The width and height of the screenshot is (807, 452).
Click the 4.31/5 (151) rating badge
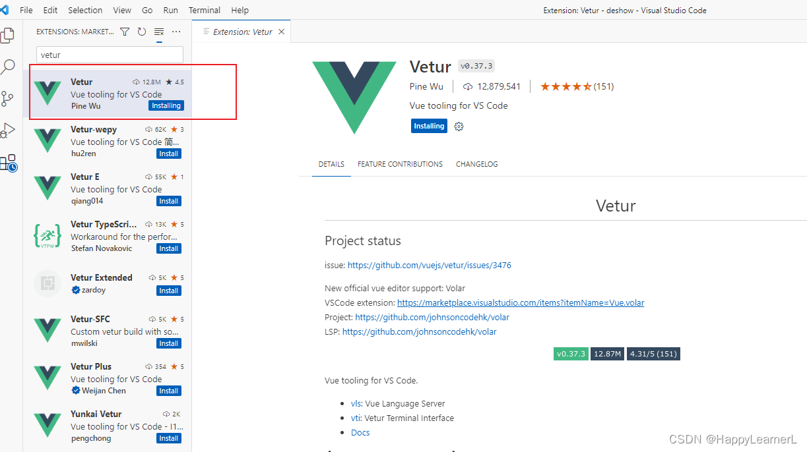tap(653, 354)
